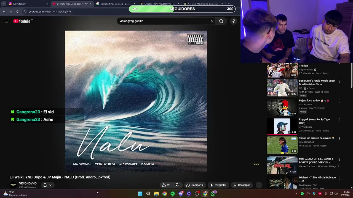Screen dimensions: 353x198
Task: Mute the tab via speaker icon
Action: 86,4
